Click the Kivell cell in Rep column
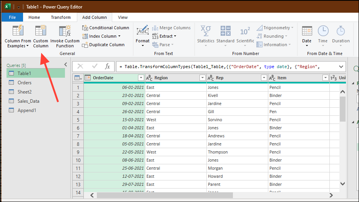359x202 pixels. point(237,95)
